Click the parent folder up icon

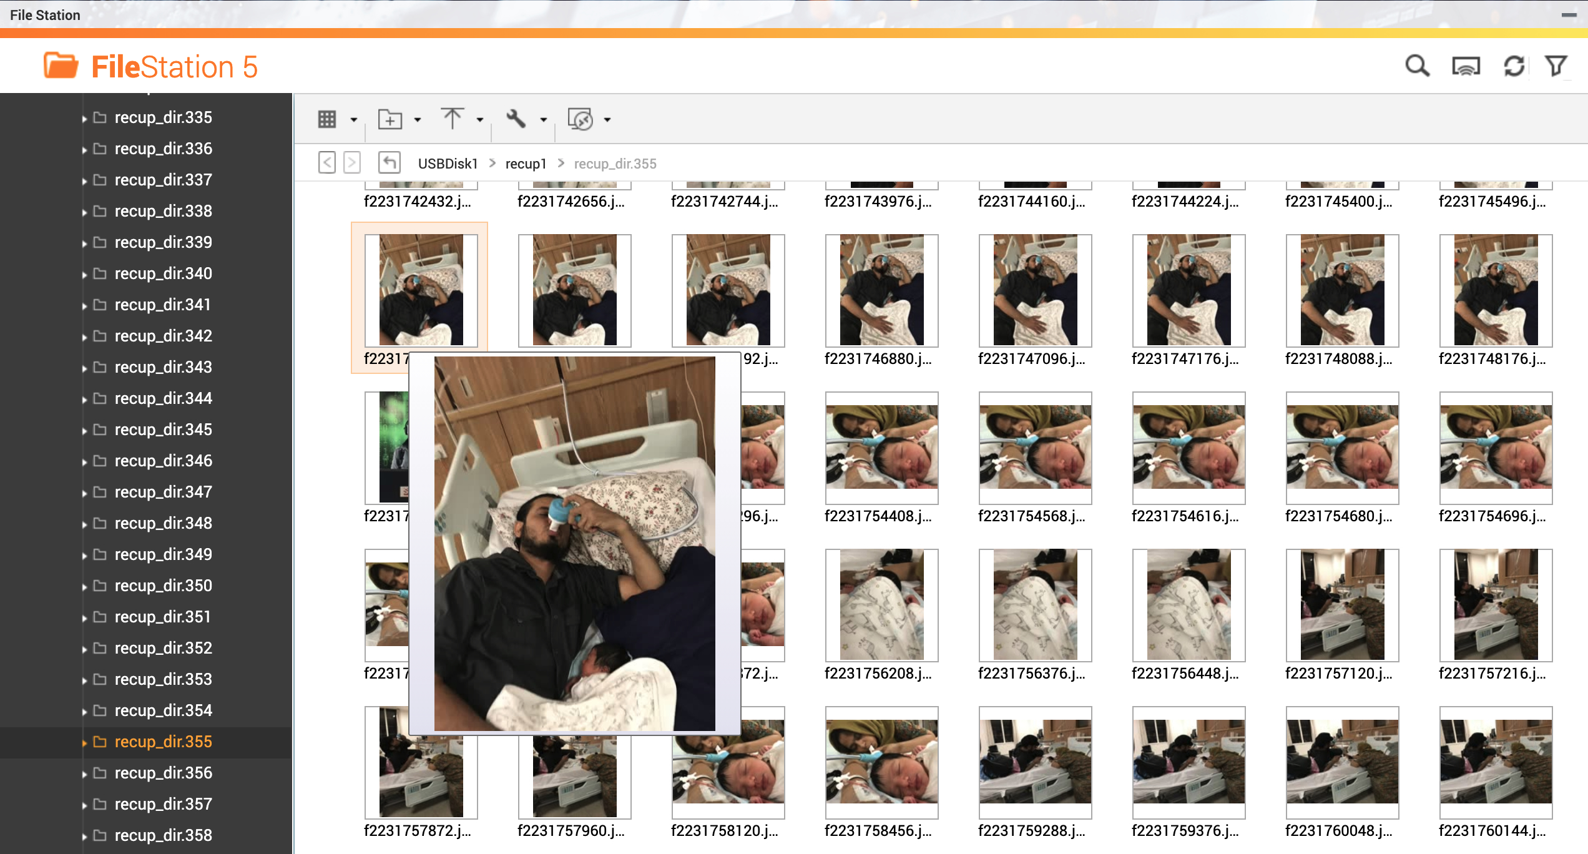point(390,163)
